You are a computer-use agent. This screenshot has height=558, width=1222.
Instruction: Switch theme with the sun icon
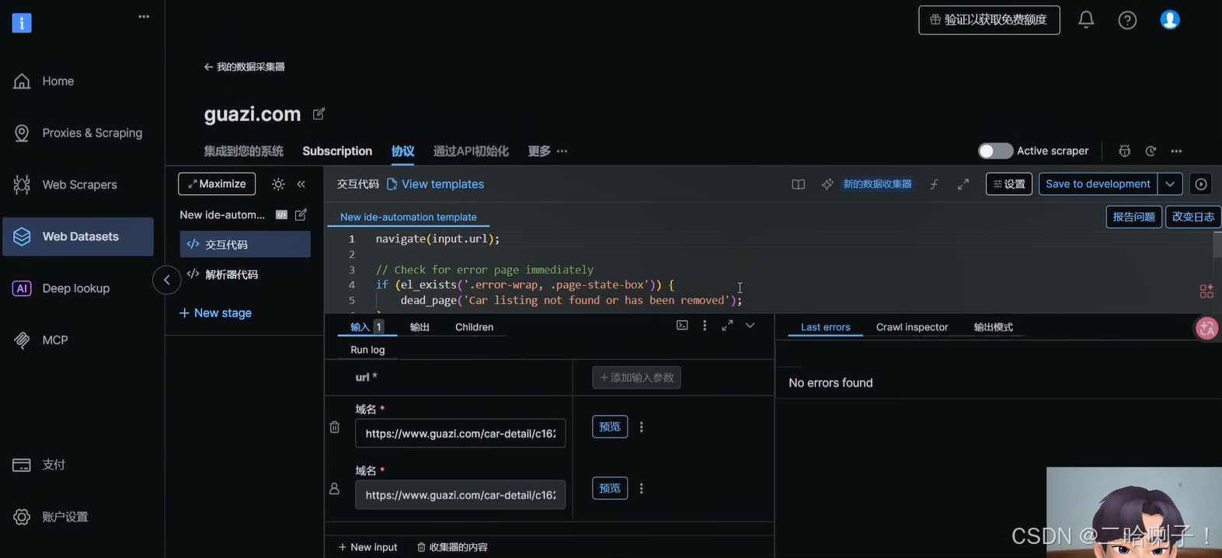pyautogui.click(x=278, y=184)
